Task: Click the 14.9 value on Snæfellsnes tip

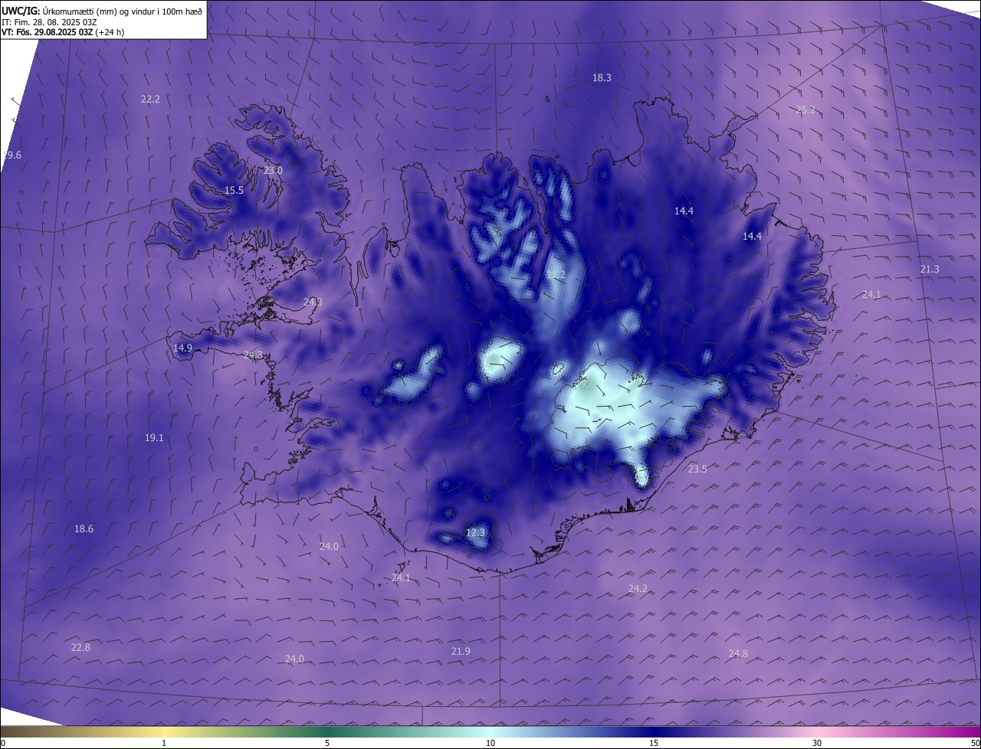Action: coord(182,348)
